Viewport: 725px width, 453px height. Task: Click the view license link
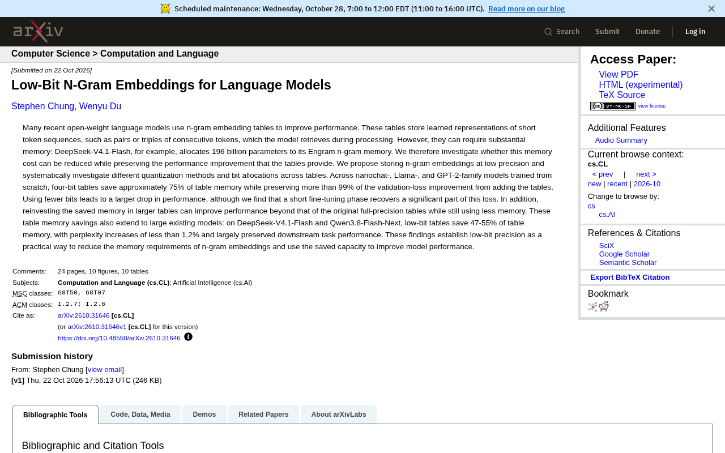tap(652, 106)
